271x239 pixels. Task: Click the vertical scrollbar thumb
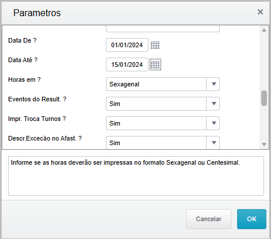(x=264, y=98)
